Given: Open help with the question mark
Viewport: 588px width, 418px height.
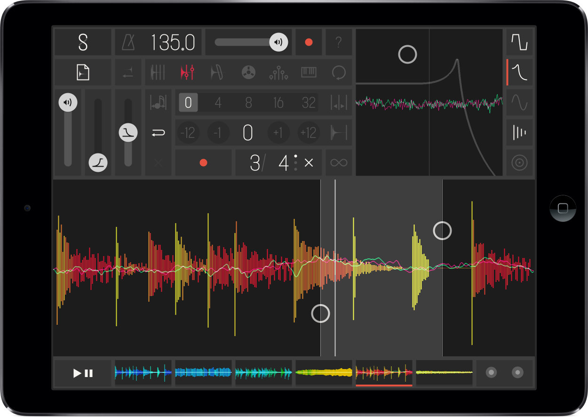Looking at the screenshot, I should pyautogui.click(x=338, y=42).
